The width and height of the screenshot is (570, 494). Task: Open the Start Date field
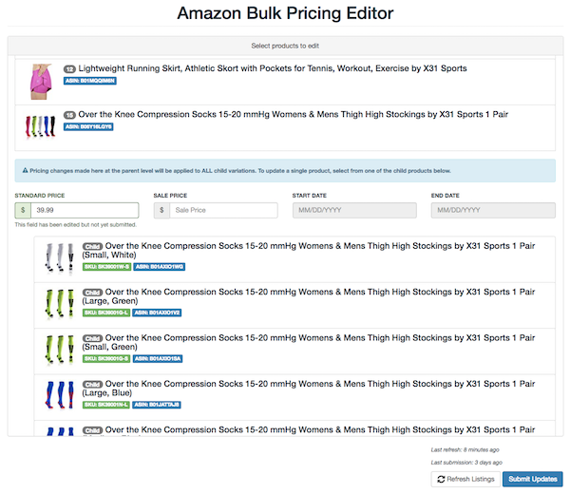pos(354,210)
